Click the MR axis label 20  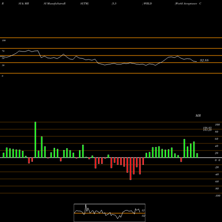point(217,153)
